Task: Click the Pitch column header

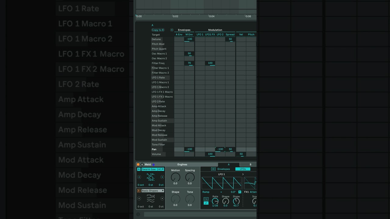Action: (x=251, y=34)
